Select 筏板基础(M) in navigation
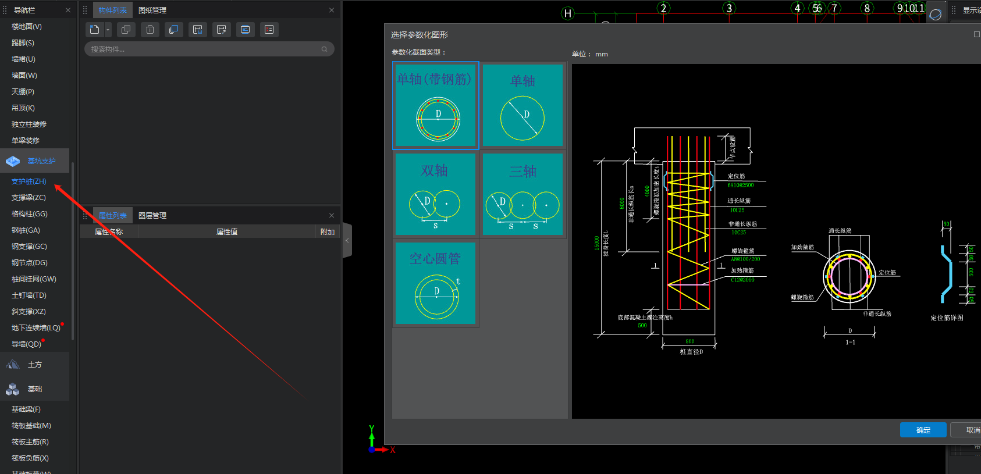The image size is (981, 474). tap(31, 426)
